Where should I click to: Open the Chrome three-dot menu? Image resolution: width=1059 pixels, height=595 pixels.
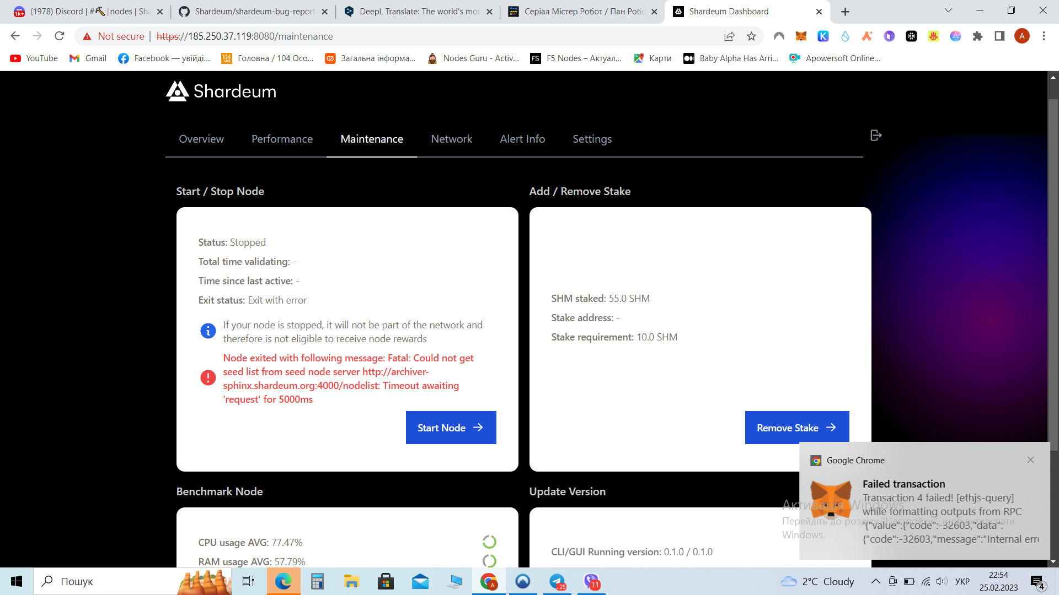click(1044, 36)
